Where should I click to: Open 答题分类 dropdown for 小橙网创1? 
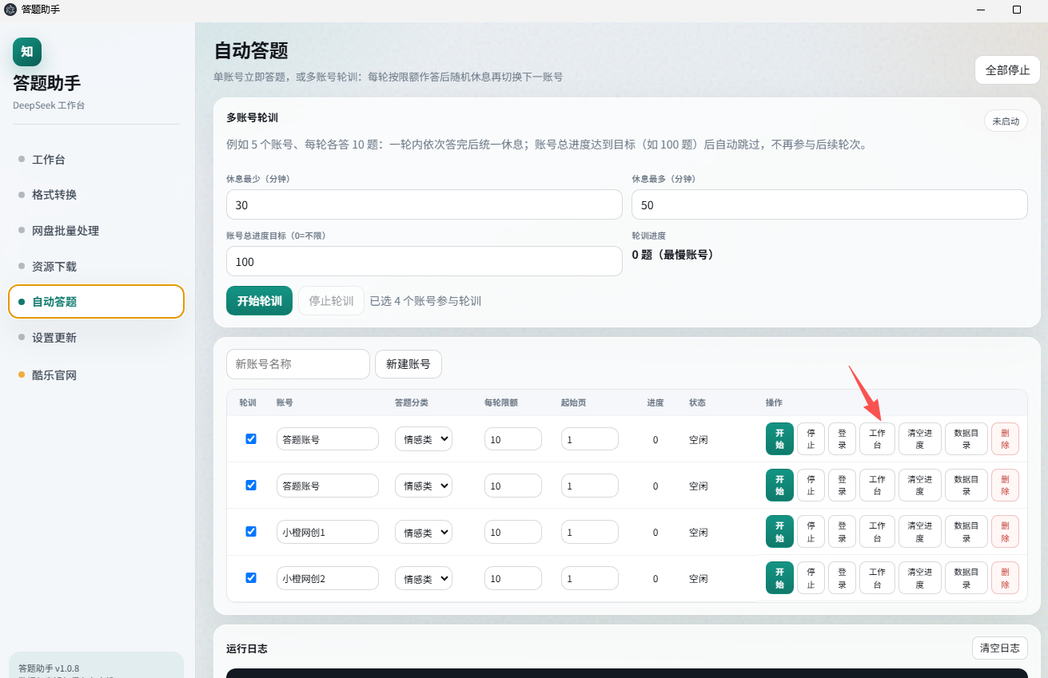pos(424,532)
